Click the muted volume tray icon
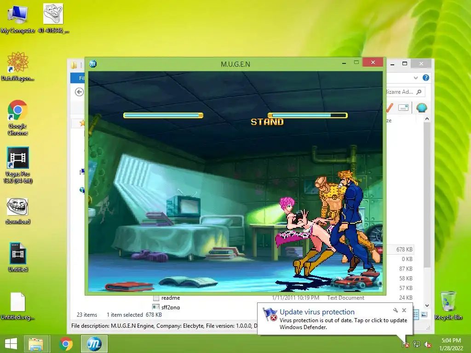Screen dimensions: 471x353 point(428,344)
